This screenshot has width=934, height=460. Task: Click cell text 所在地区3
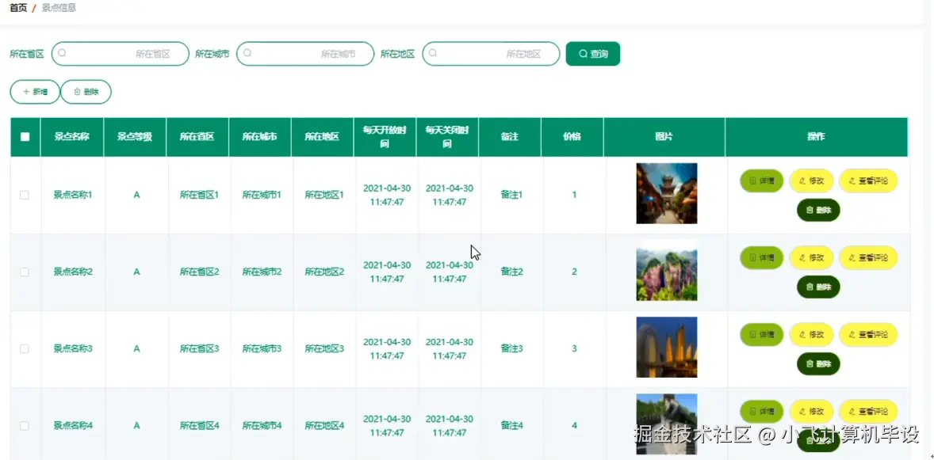pyautogui.click(x=324, y=348)
